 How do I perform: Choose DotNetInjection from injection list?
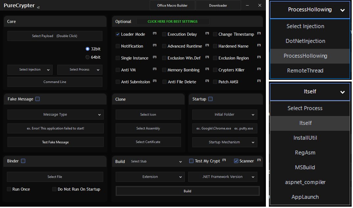[310, 41]
